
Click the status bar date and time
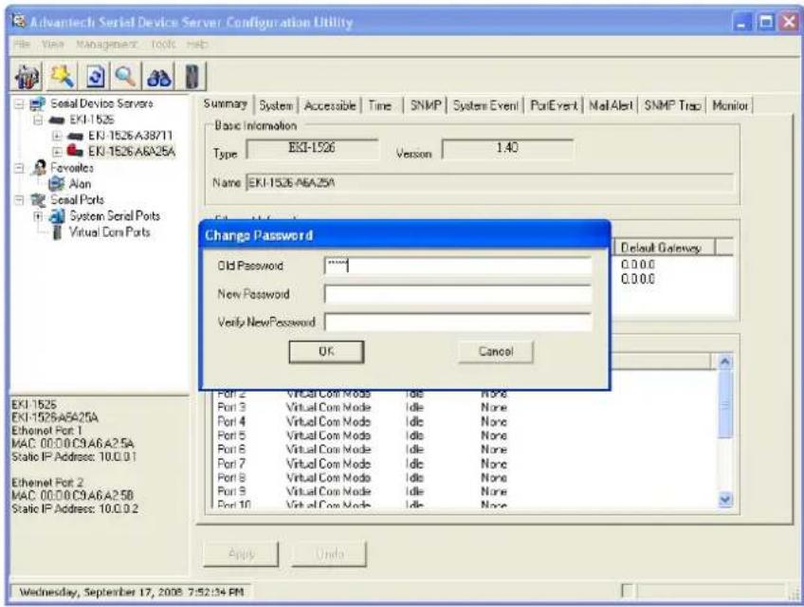tap(131, 592)
